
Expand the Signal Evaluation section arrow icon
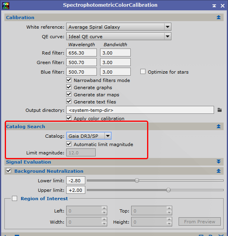pos(218,162)
